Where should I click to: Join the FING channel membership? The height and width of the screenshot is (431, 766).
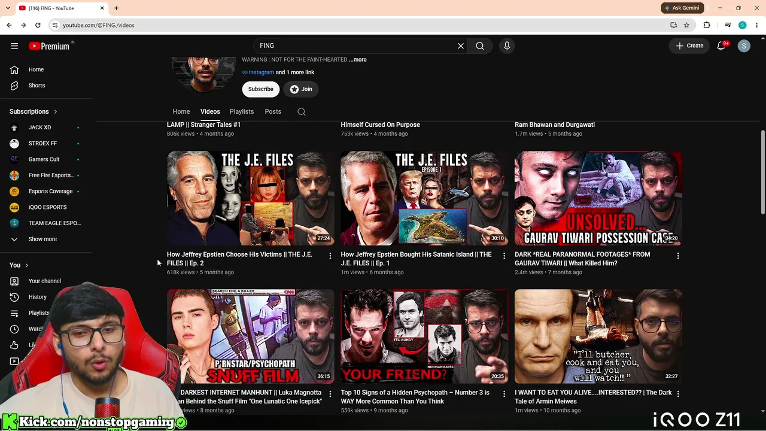pos(301,89)
